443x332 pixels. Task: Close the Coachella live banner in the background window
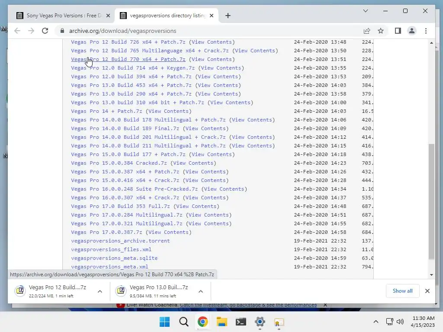tap(325, 305)
